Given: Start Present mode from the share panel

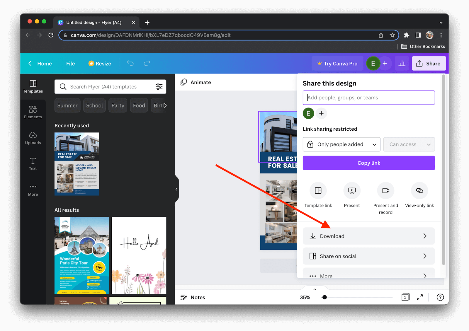Looking at the screenshot, I should (x=352, y=190).
